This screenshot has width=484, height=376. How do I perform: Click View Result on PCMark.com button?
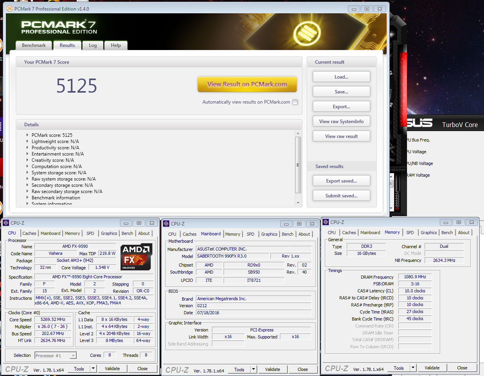(x=247, y=84)
